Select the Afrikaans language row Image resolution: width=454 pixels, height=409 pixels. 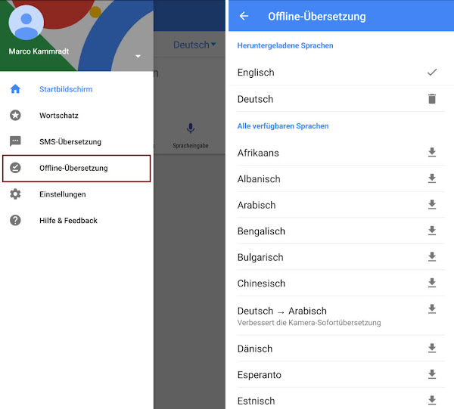(341, 153)
